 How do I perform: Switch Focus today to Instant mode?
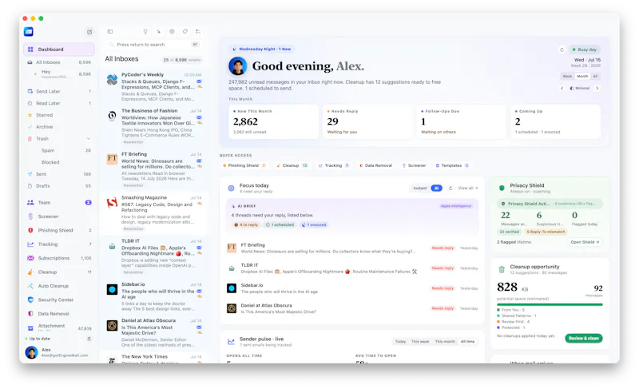tap(420, 188)
